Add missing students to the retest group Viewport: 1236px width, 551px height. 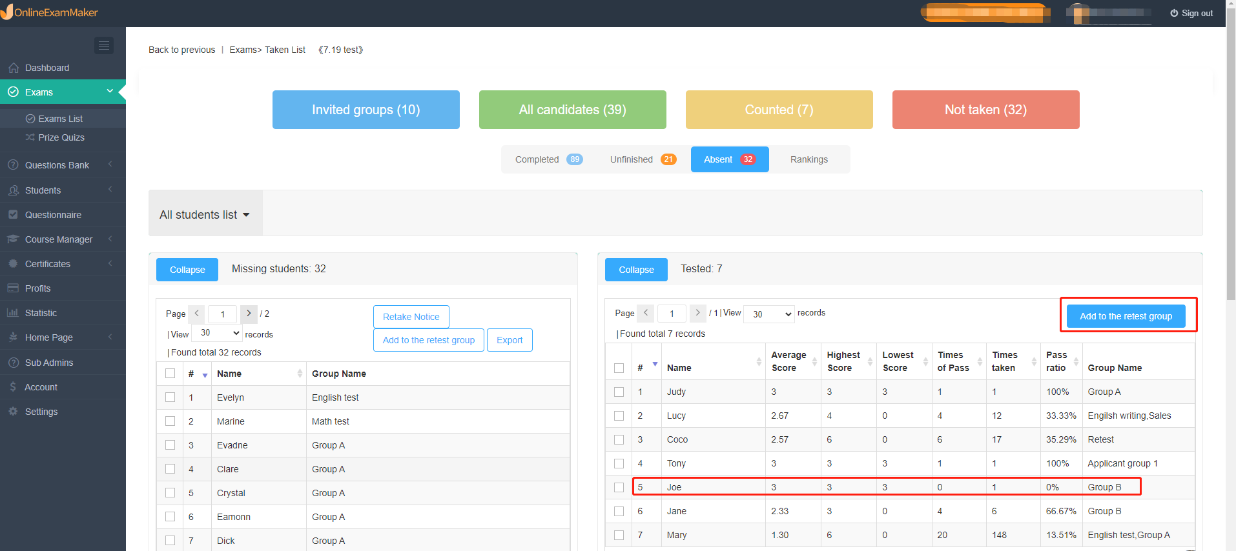pyautogui.click(x=429, y=340)
